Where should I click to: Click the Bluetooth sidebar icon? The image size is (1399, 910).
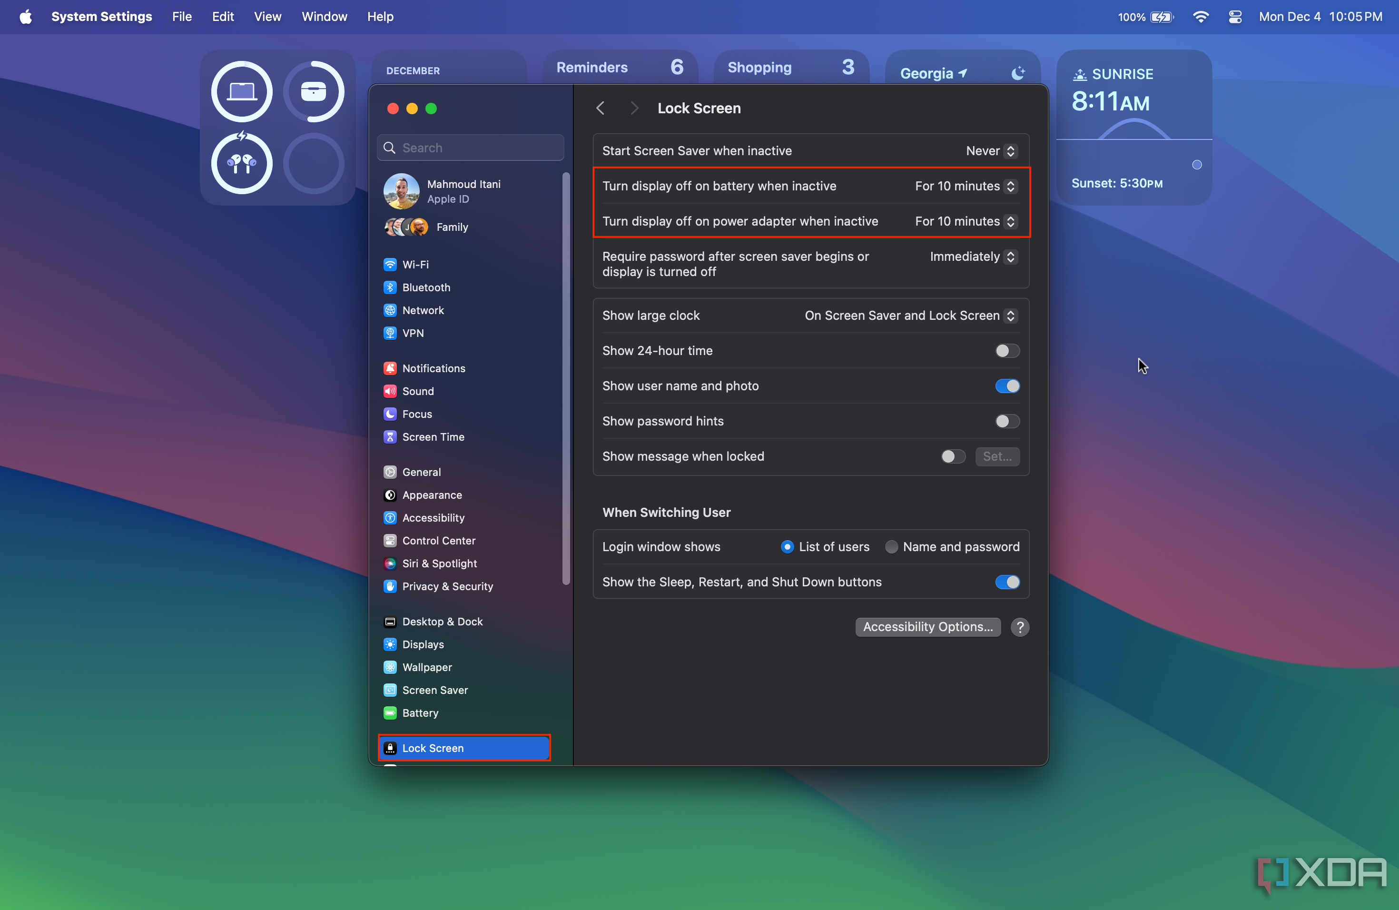391,287
